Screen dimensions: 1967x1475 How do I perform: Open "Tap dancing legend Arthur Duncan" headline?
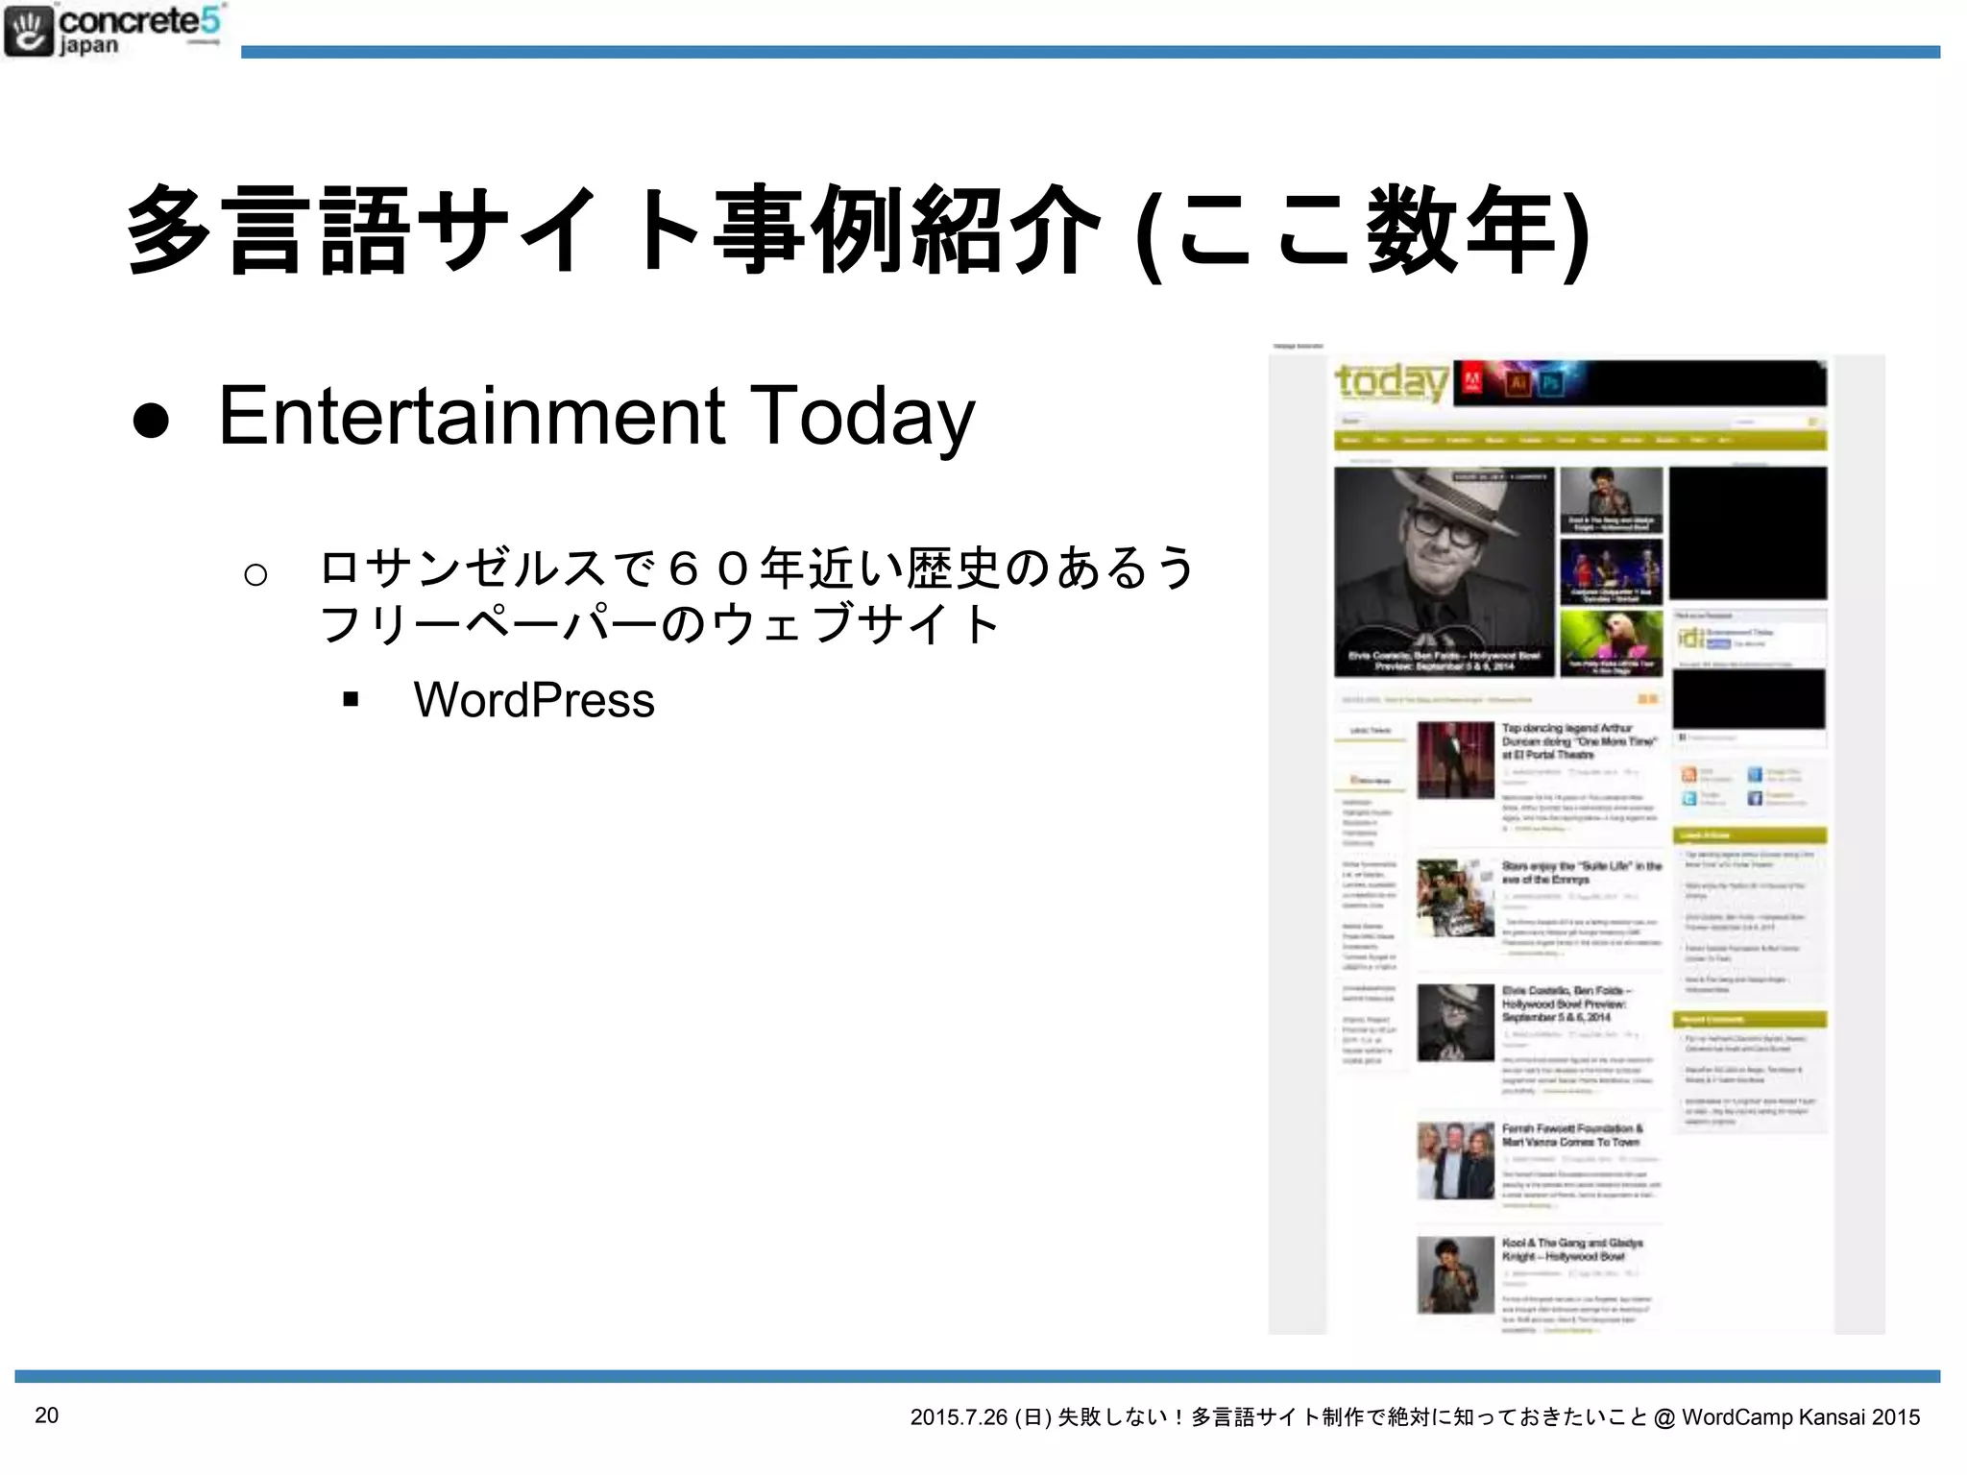(1579, 741)
